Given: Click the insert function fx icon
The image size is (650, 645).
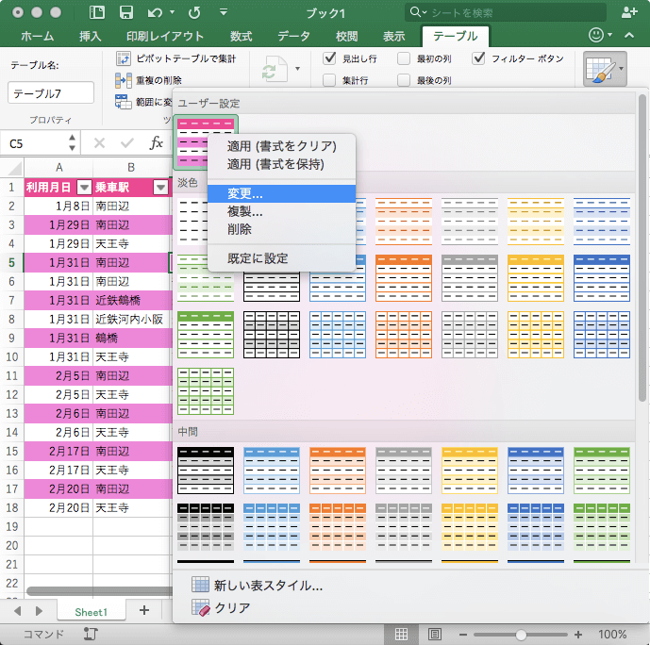Looking at the screenshot, I should click(x=157, y=143).
